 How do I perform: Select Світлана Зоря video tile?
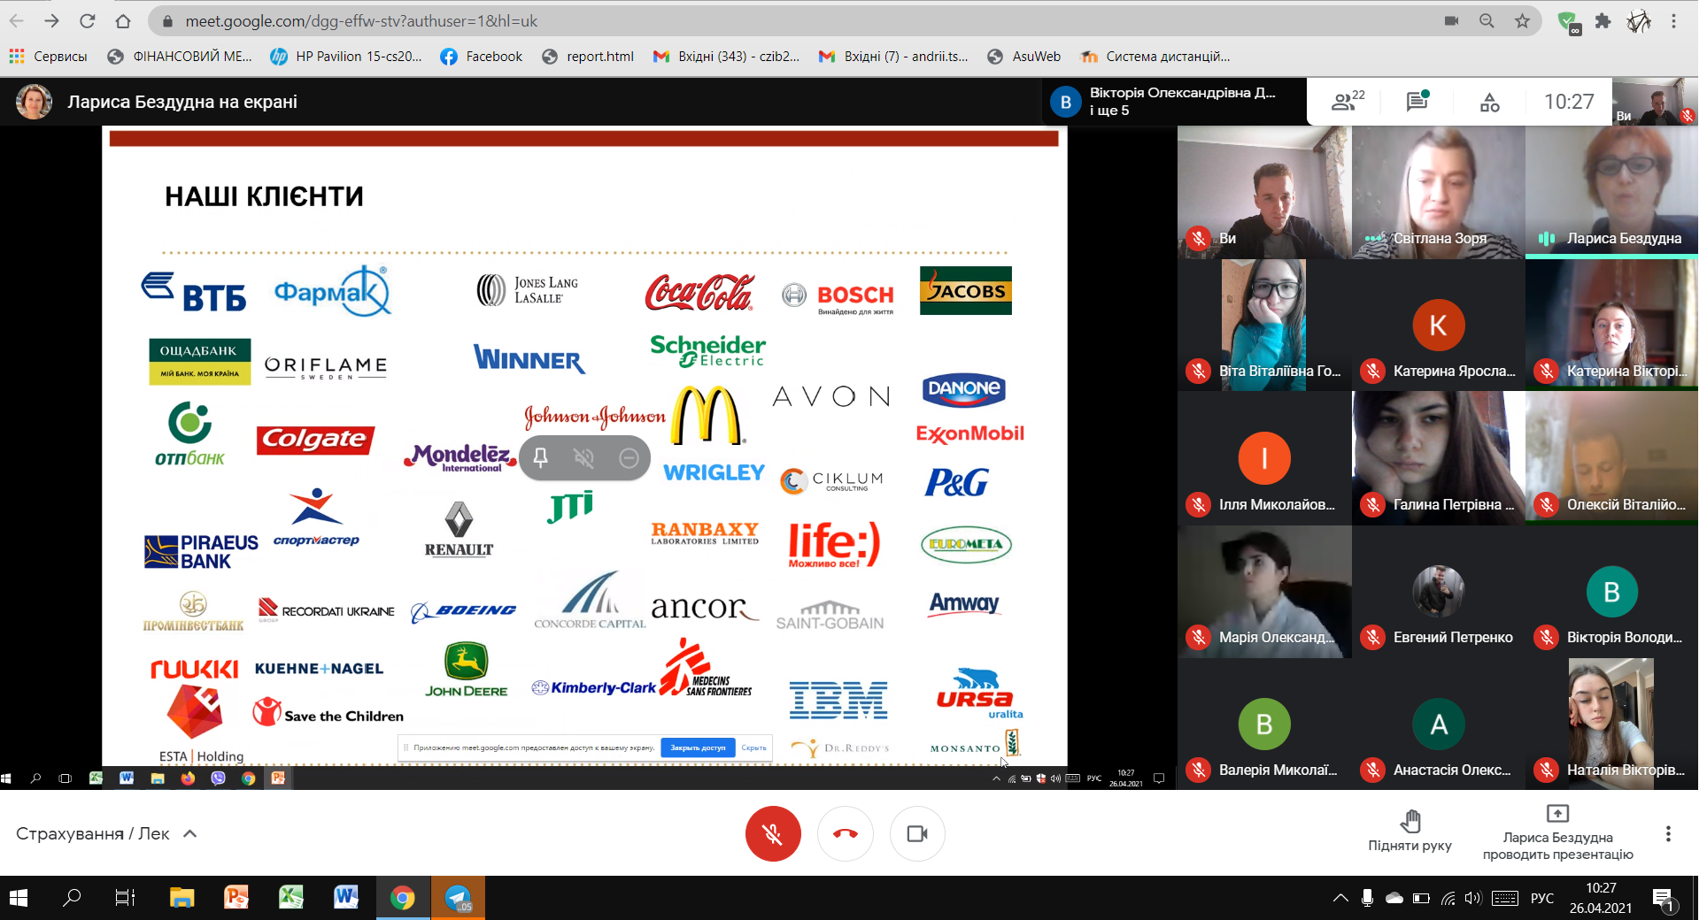coord(1438,192)
